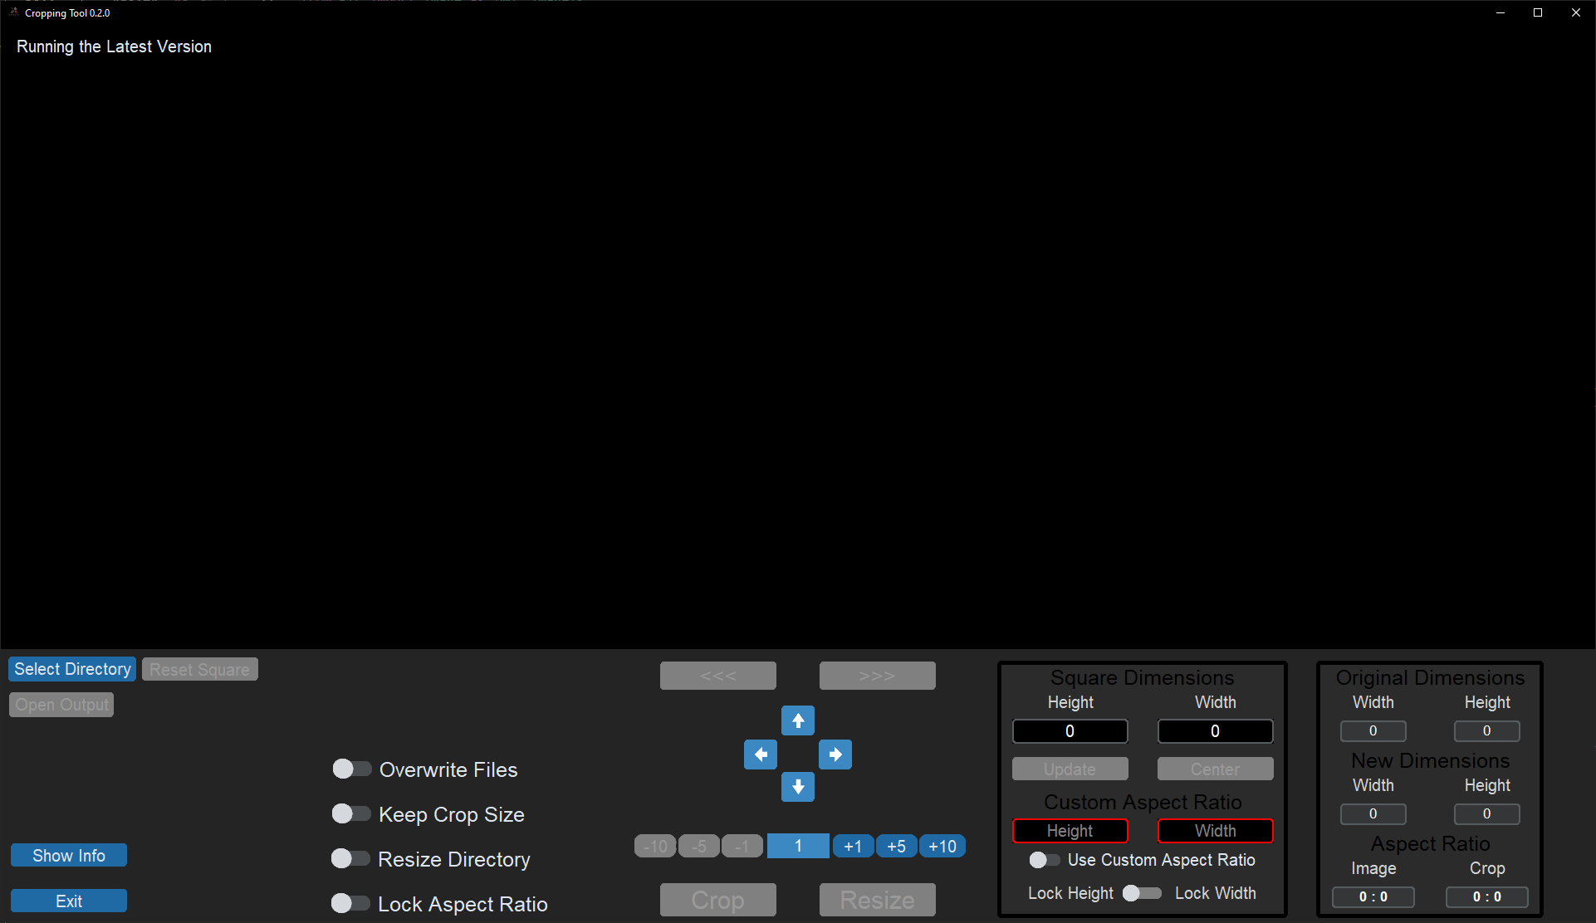Screen dimensions: 1596x923
Task: Click the Square Dimensions Width field
Action: [1215, 731]
